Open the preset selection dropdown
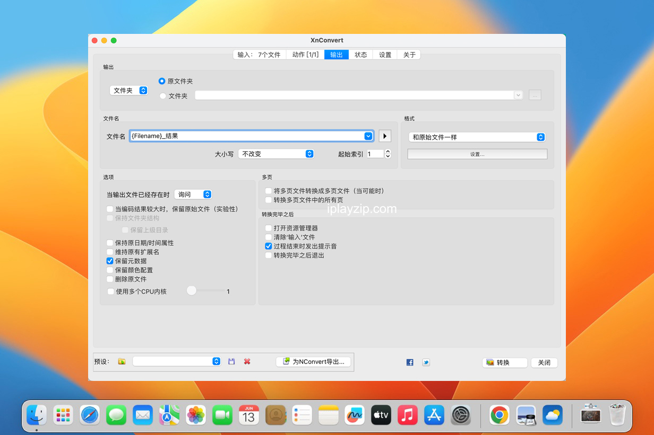 point(177,361)
